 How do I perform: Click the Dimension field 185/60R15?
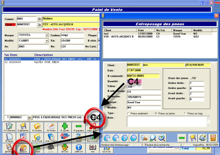click(x=144, y=97)
